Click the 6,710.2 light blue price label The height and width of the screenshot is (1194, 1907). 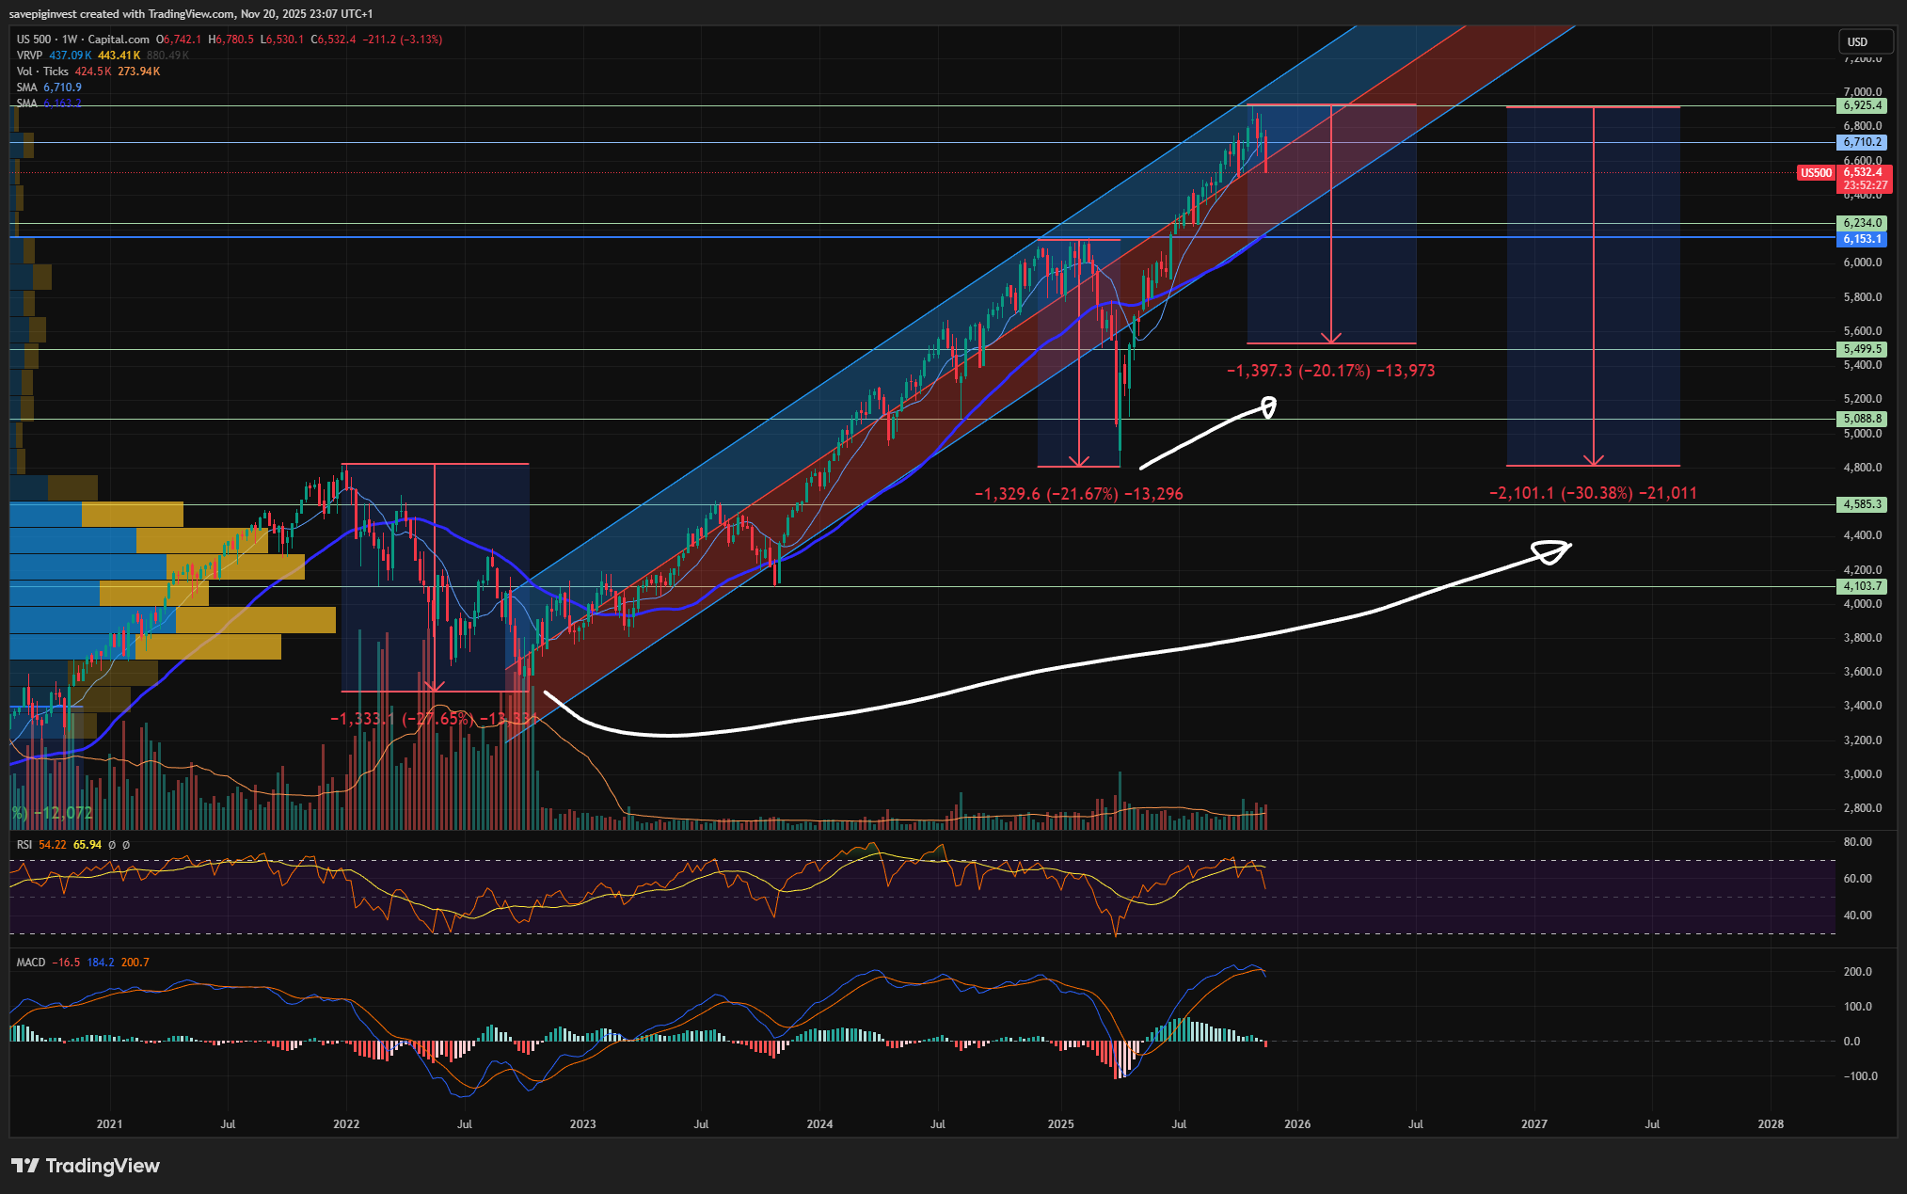tap(1862, 142)
